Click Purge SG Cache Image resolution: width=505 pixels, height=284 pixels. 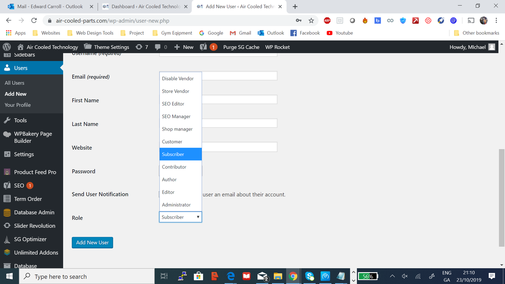241,47
